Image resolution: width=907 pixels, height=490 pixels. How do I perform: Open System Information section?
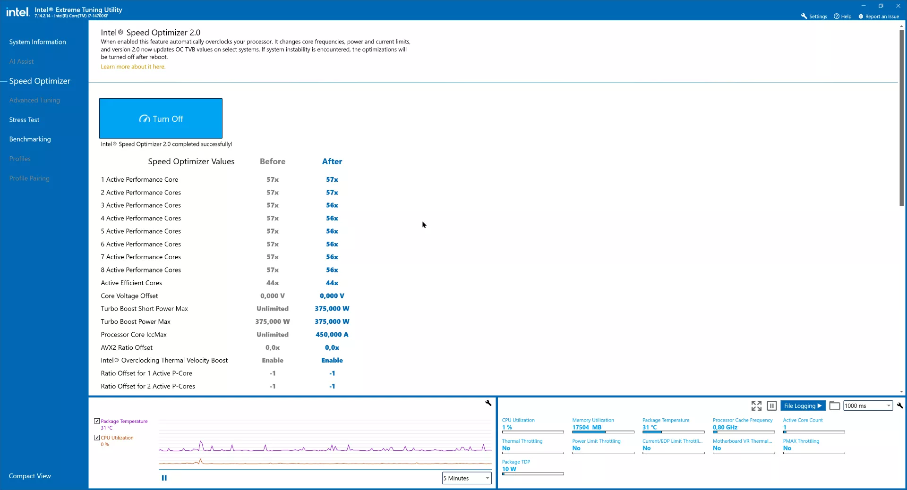click(x=38, y=42)
